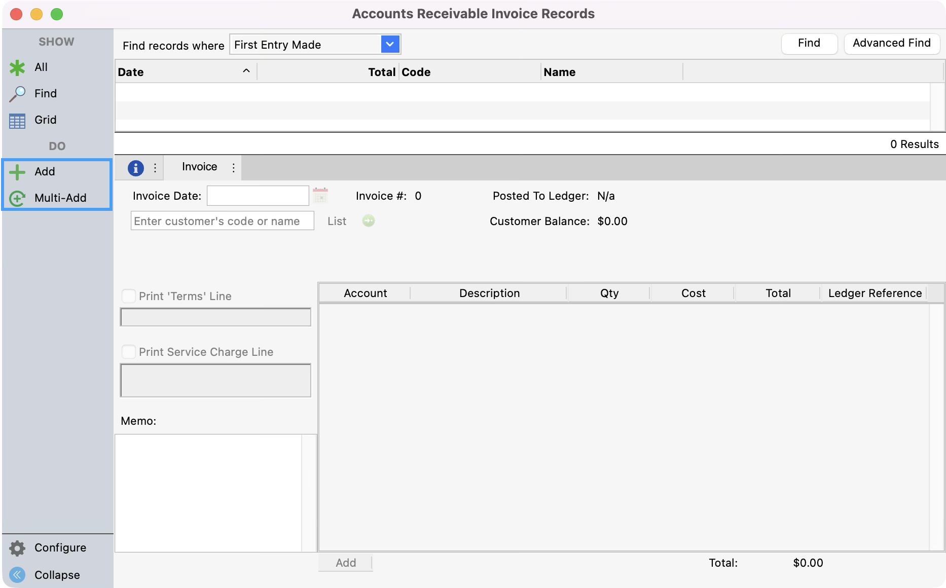The width and height of the screenshot is (946, 588).
Task: Open the options dots on Invoice tab
Action: click(x=233, y=168)
